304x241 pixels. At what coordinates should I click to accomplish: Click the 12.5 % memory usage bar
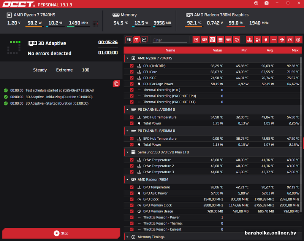click(x=141, y=27)
